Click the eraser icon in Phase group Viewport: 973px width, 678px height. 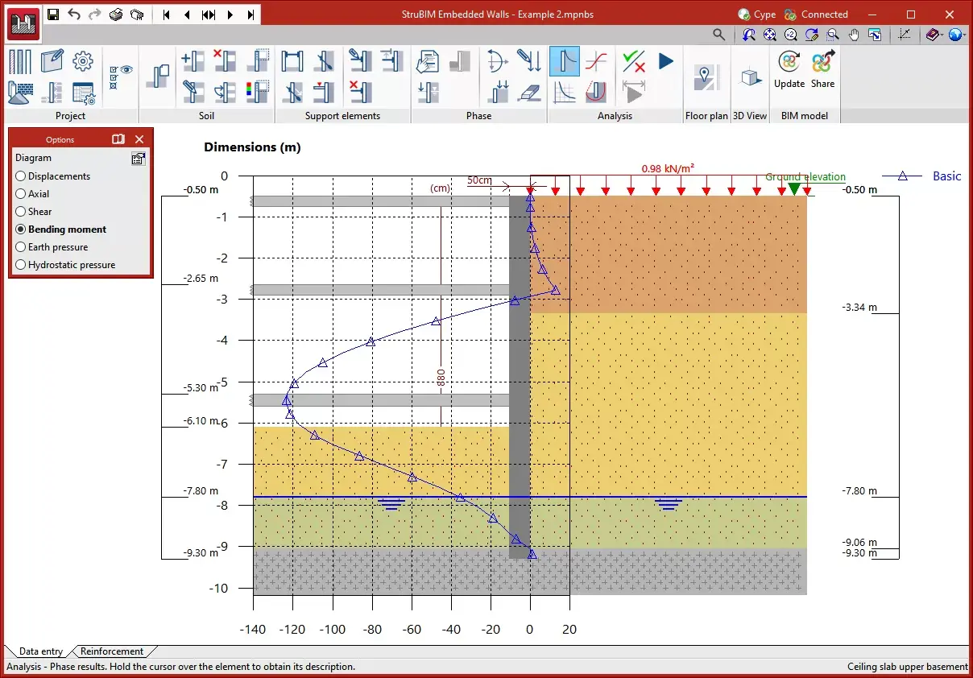(x=528, y=93)
